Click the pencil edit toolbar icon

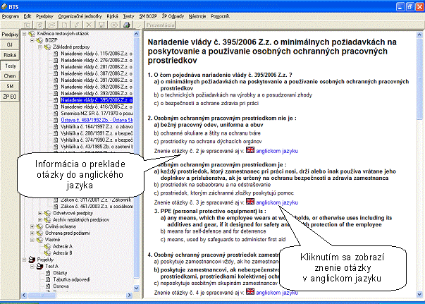pos(77,25)
